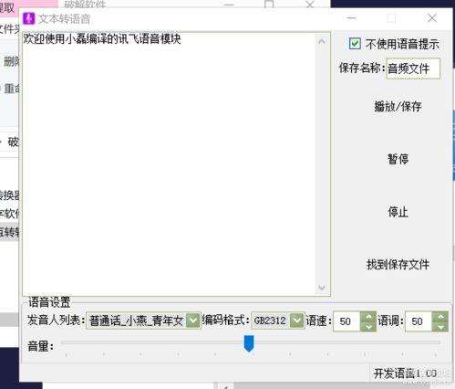Screen dimensions: 455x389
Task: Decrease 语速 with the down arrow
Action: (368, 327)
